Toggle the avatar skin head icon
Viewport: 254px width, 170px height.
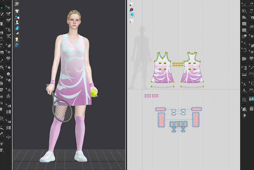click(x=17, y=39)
